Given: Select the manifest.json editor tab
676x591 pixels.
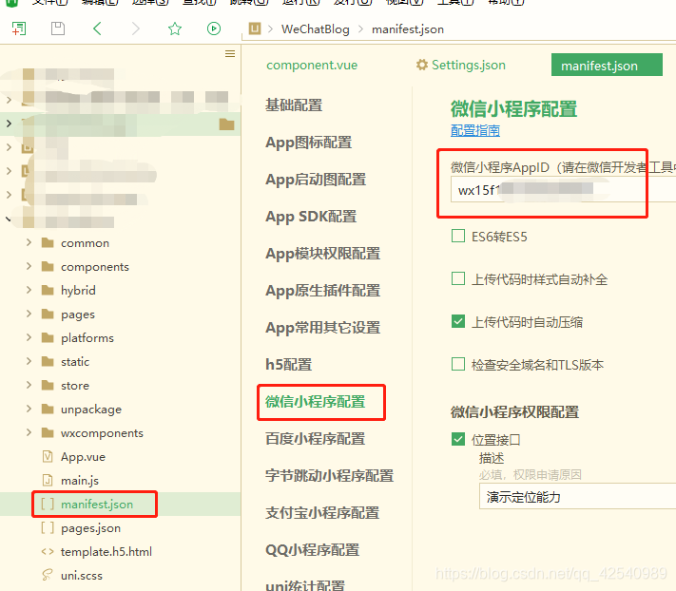Looking at the screenshot, I should click(x=607, y=65).
